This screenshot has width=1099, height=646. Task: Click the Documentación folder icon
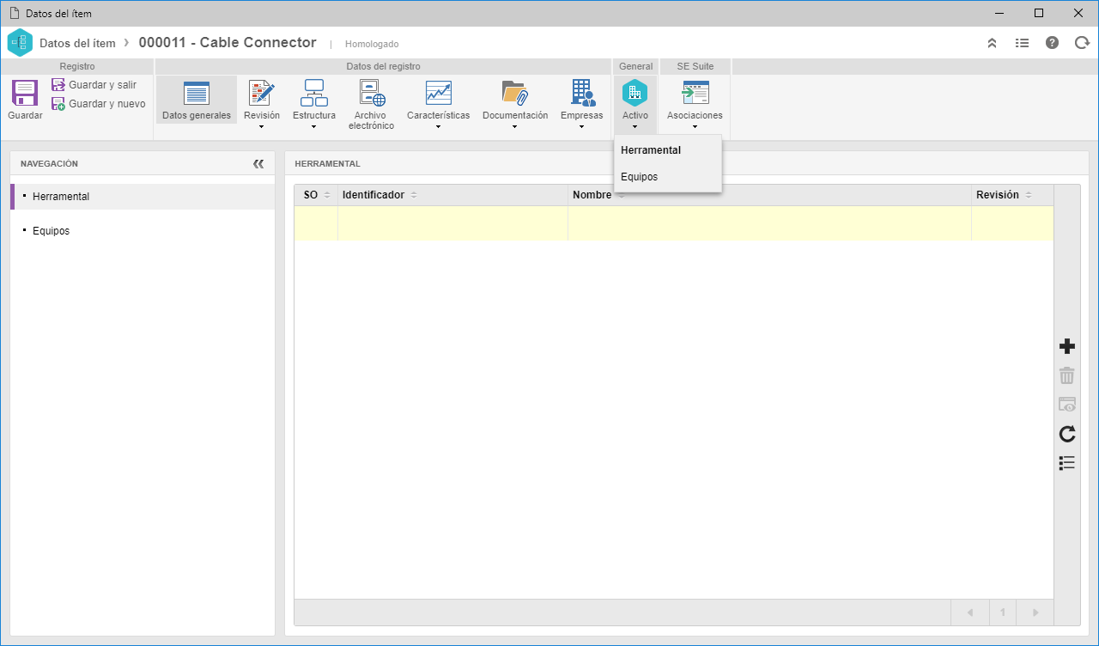point(515,93)
